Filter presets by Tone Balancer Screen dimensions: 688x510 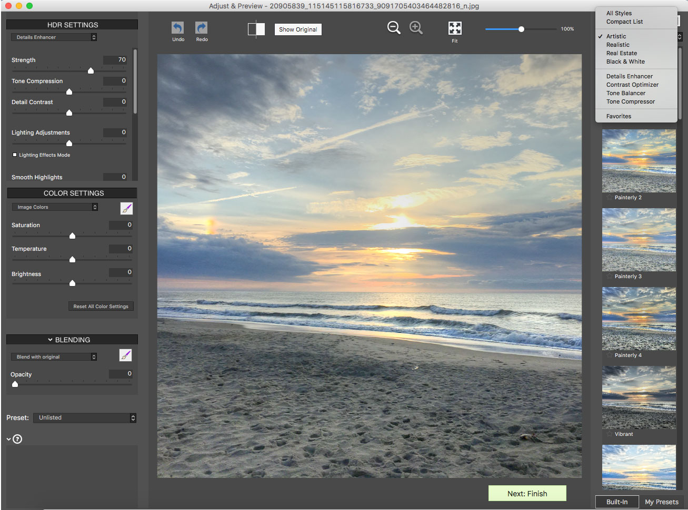pyautogui.click(x=625, y=93)
